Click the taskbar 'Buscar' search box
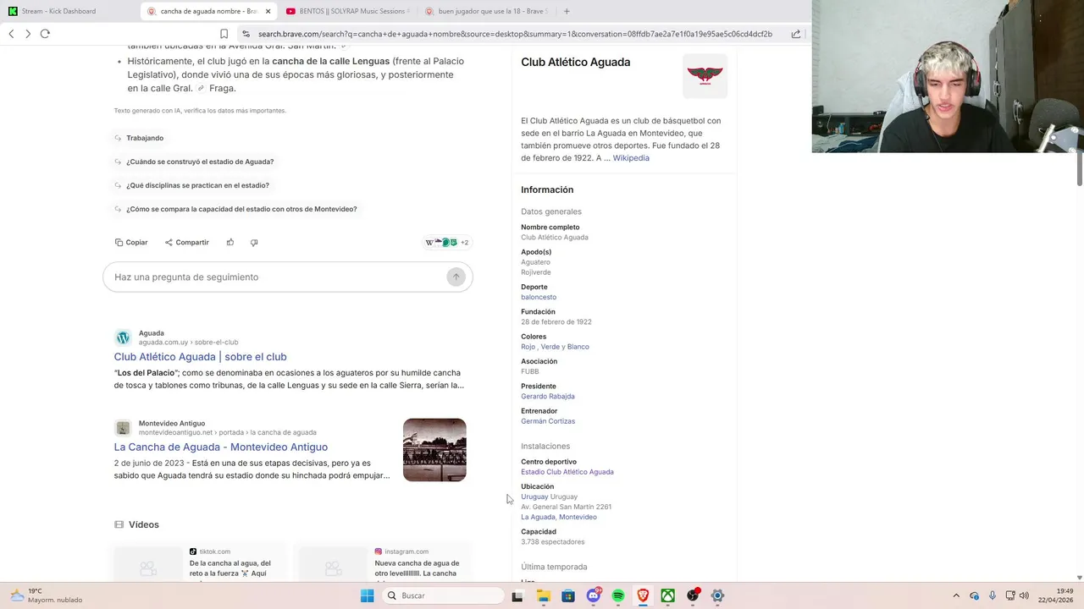Screen dimensions: 1084x609 tap(443, 595)
